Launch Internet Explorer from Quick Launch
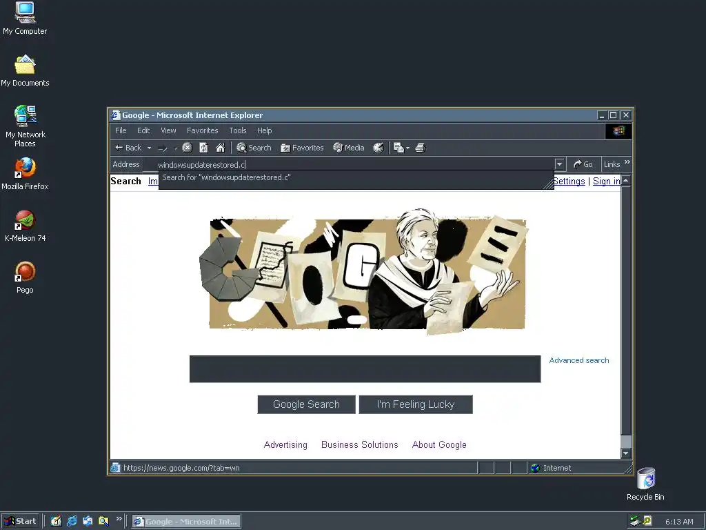 point(72,522)
